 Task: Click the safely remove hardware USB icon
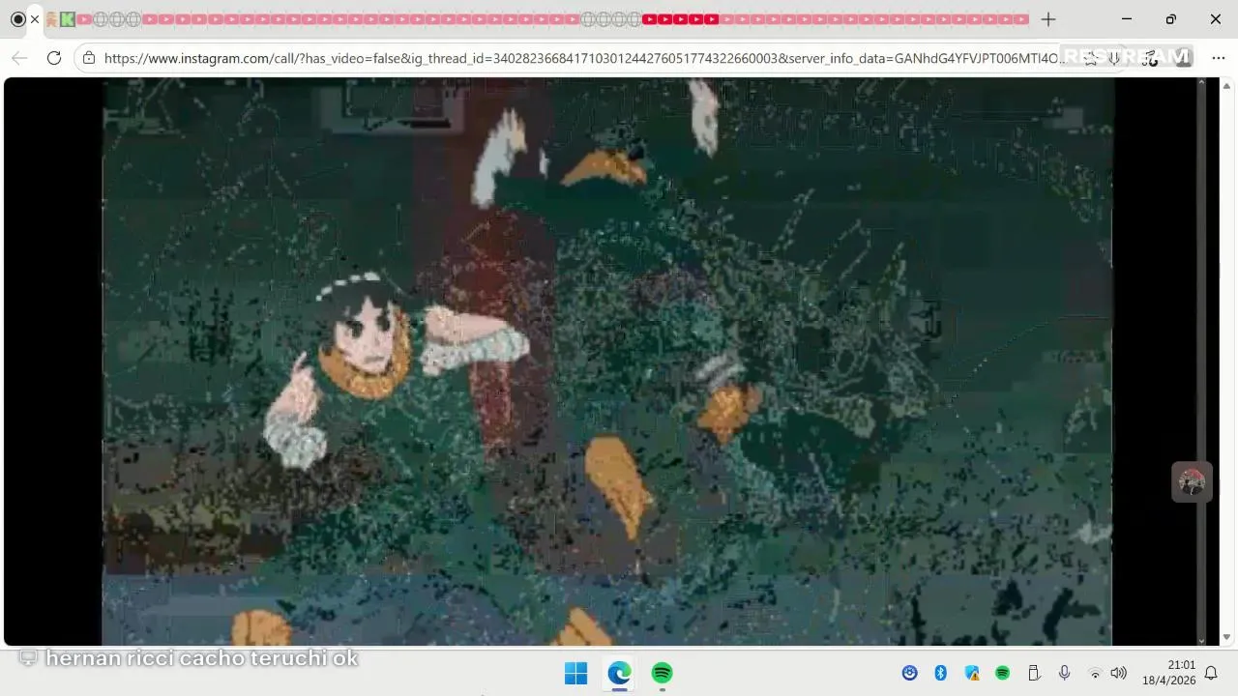click(1033, 673)
